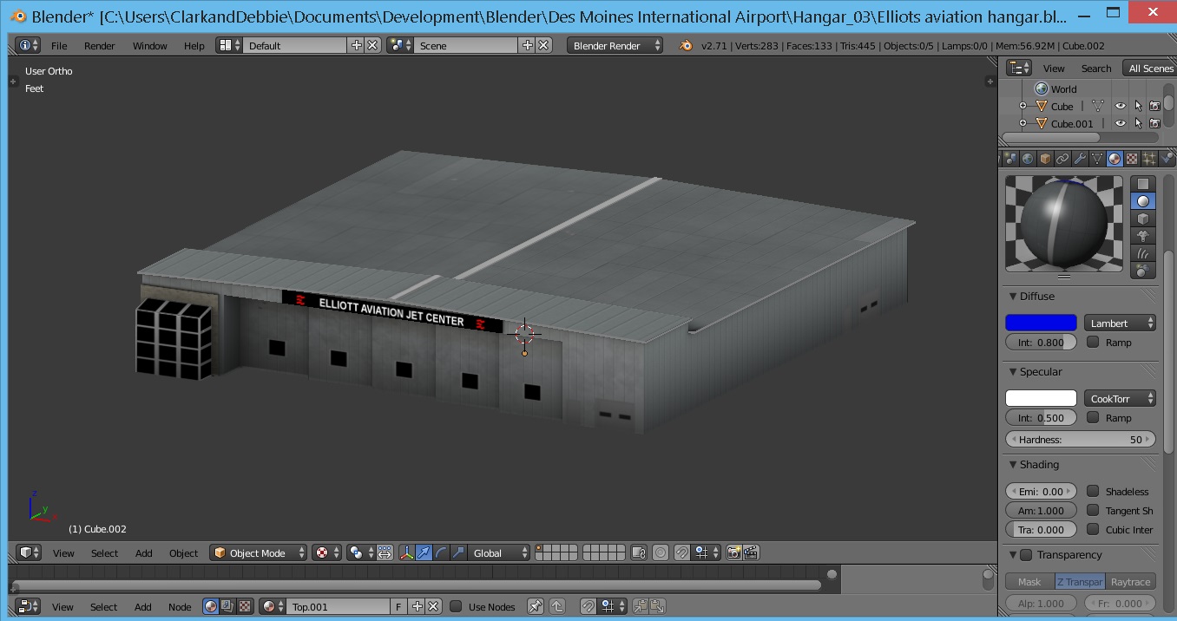1177x621 pixels.
Task: Open the Object Mode dropdown
Action: pyautogui.click(x=260, y=552)
